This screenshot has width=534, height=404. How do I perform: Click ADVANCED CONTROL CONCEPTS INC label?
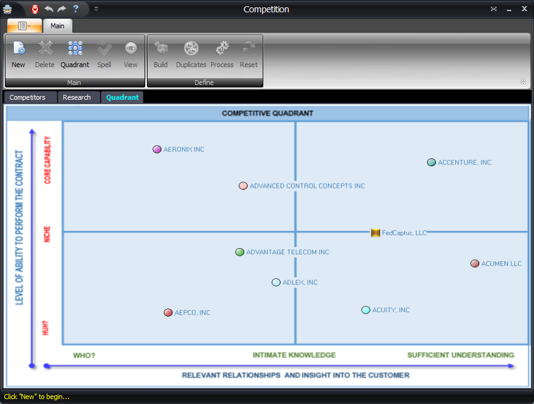click(307, 186)
